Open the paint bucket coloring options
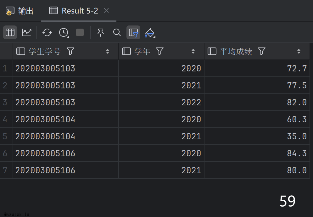Viewport: 313px width, 217px height. 150,32
